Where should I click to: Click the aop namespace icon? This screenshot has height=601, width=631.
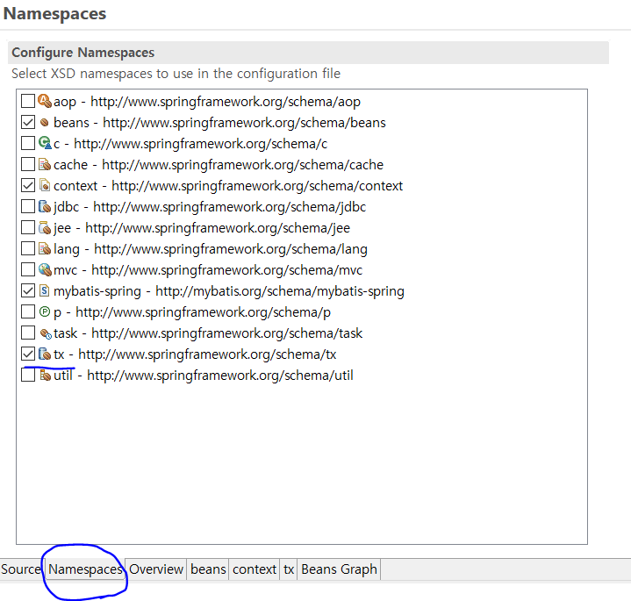(45, 101)
